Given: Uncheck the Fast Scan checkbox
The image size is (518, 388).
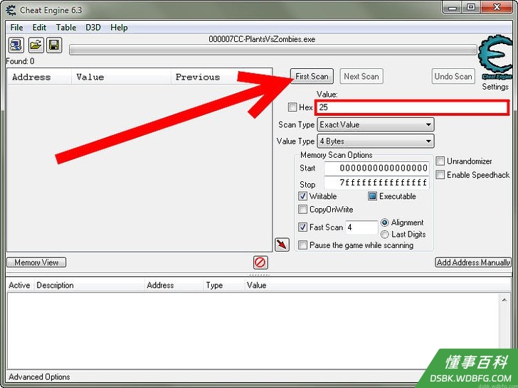Looking at the screenshot, I should coord(302,227).
